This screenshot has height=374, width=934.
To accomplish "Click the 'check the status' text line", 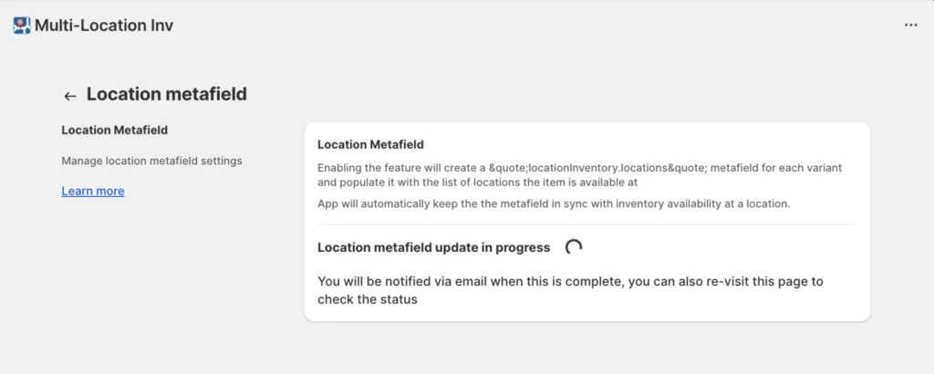I will 367,299.
